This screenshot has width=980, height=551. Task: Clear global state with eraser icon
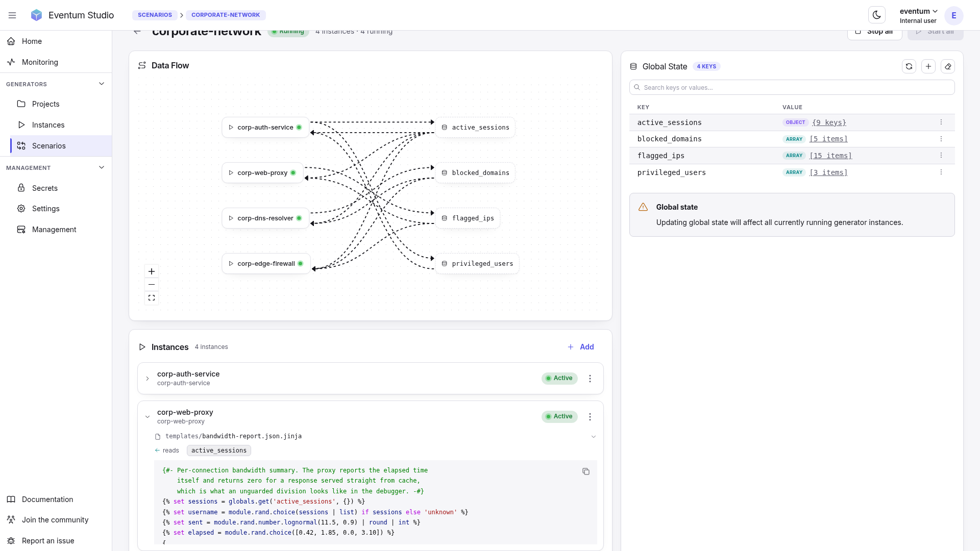pos(948,66)
